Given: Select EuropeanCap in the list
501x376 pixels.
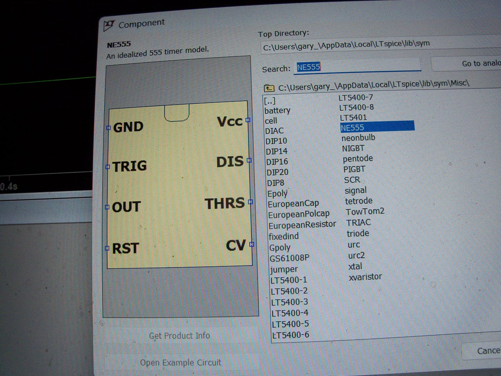Looking at the screenshot, I should coord(293,204).
